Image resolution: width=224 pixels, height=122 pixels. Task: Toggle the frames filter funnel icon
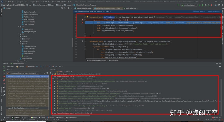pyautogui.click(x=47, y=73)
